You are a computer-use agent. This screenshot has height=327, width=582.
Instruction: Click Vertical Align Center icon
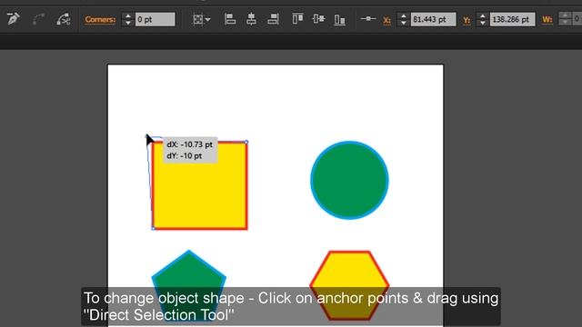pyautogui.click(x=318, y=19)
